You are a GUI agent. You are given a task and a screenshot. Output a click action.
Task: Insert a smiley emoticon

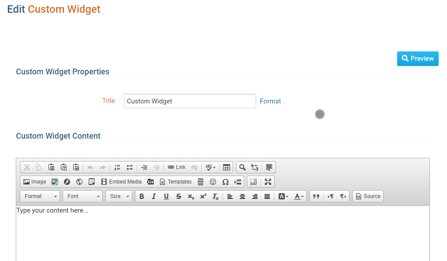point(213,182)
